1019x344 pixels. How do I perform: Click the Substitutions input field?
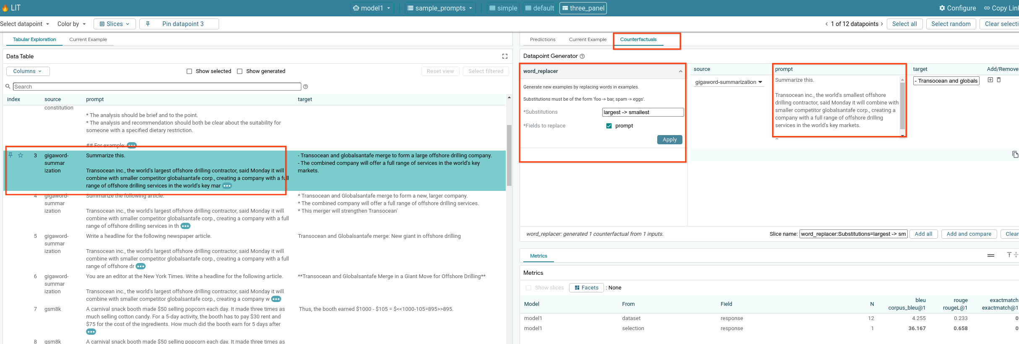pyautogui.click(x=643, y=112)
